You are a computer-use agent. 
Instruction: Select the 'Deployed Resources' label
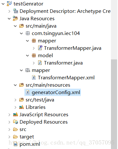point(44,122)
